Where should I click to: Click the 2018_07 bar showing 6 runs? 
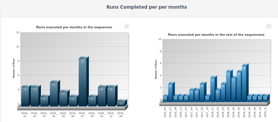pyautogui.click(x=244, y=84)
